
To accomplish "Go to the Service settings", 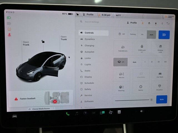I will 86,95.
